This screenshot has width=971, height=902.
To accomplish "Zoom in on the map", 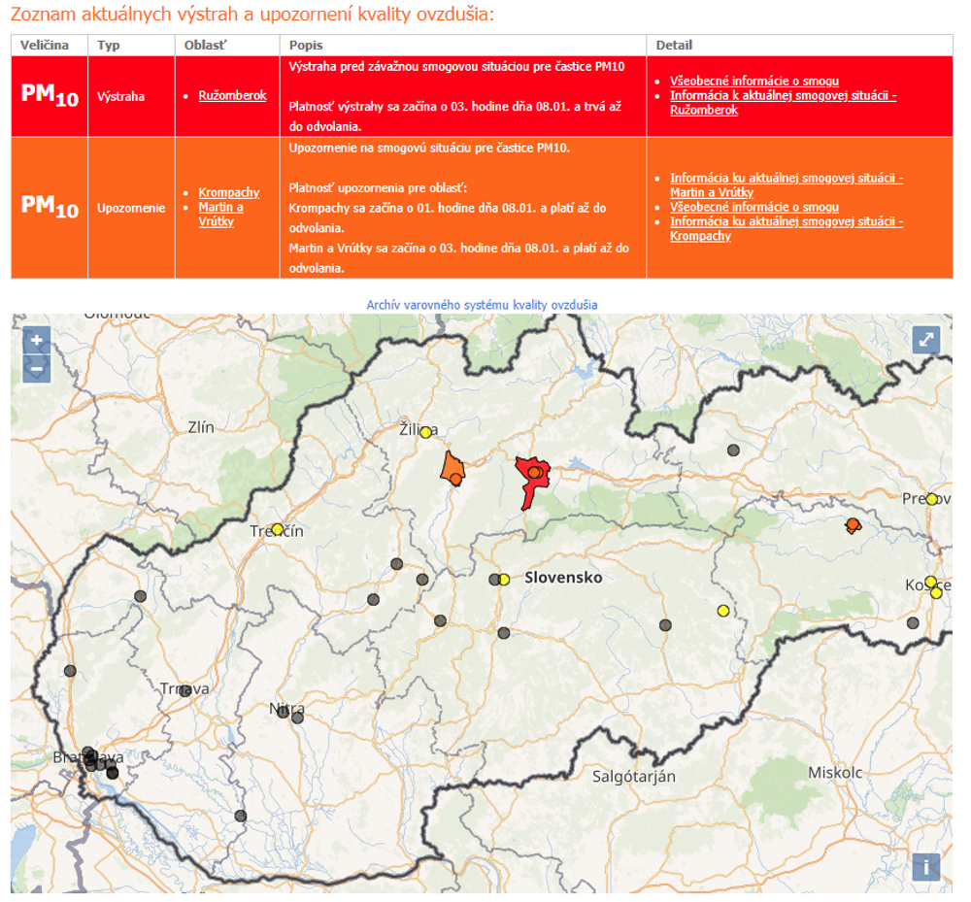I will tap(37, 341).
